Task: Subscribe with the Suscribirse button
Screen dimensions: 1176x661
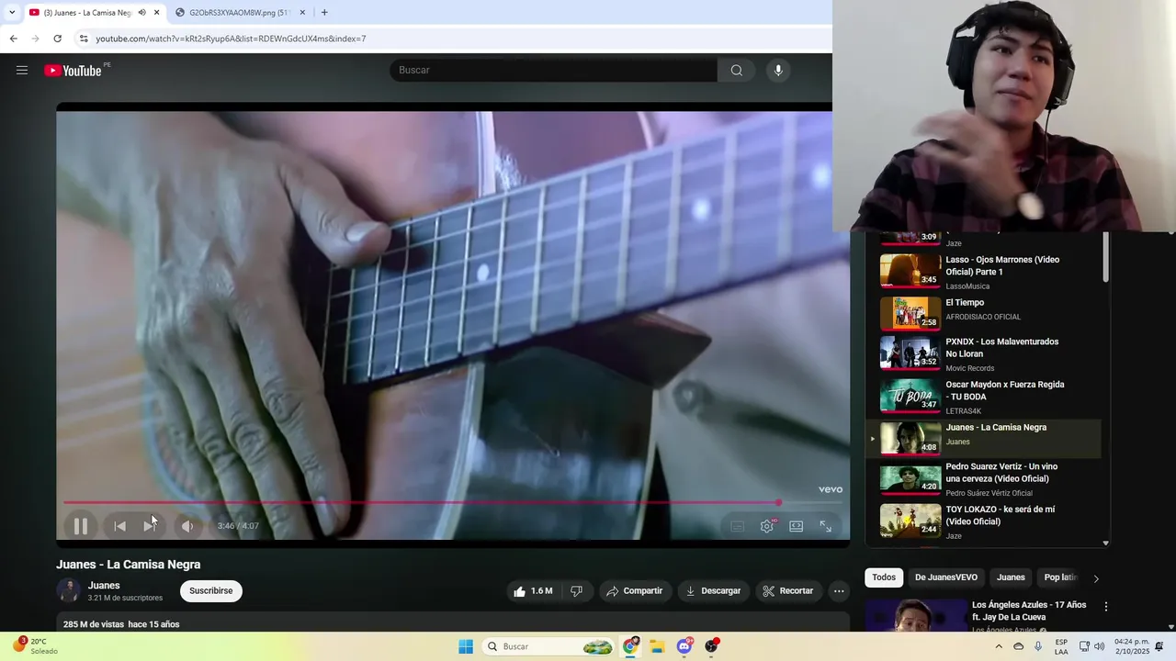Action: (x=211, y=591)
